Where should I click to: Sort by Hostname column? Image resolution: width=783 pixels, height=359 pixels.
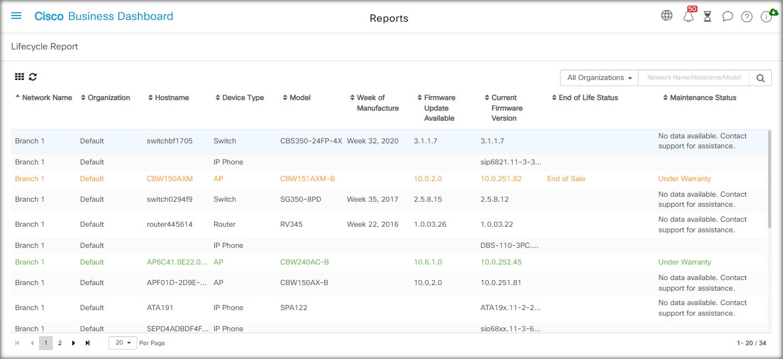pyautogui.click(x=169, y=98)
